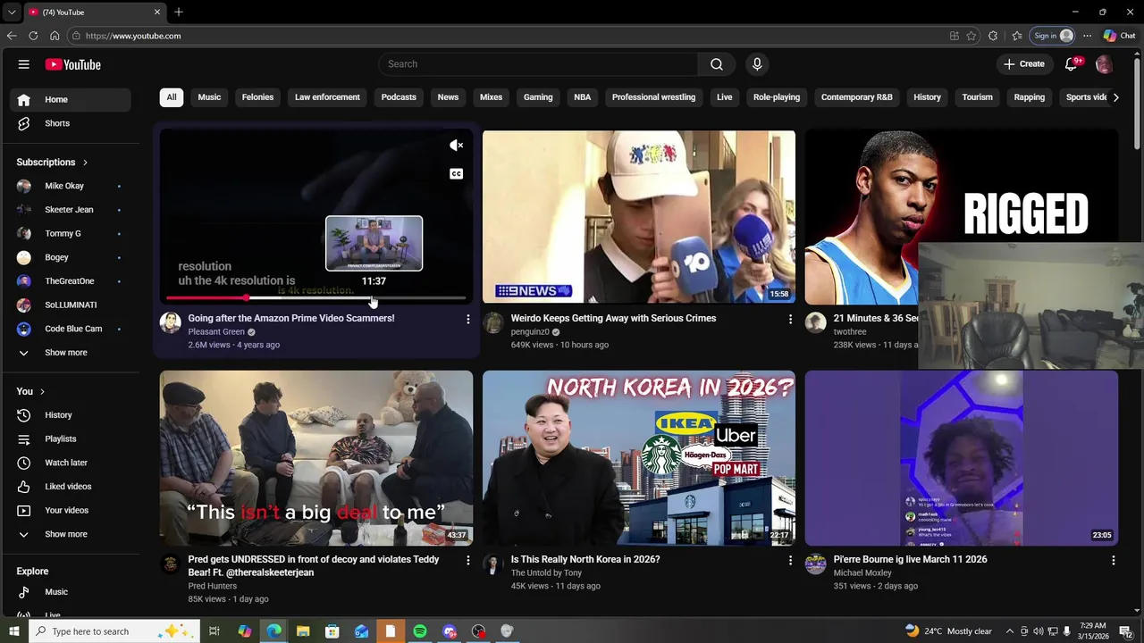Open Spotify from the taskbar
The height and width of the screenshot is (643, 1144).
pos(420,631)
